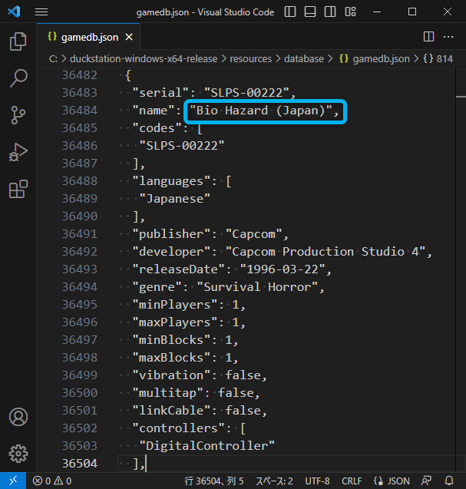Click the "linkCable" key
Image resolution: width=466 pixels, height=489 pixels.
coord(171,411)
